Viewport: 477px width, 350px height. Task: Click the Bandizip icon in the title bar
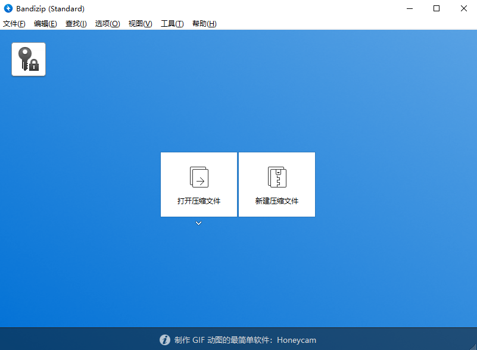[x=8, y=8]
